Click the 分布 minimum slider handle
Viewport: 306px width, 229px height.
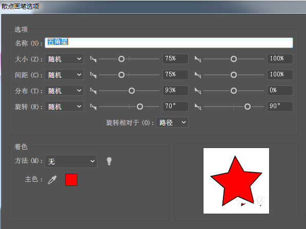tap(132, 91)
